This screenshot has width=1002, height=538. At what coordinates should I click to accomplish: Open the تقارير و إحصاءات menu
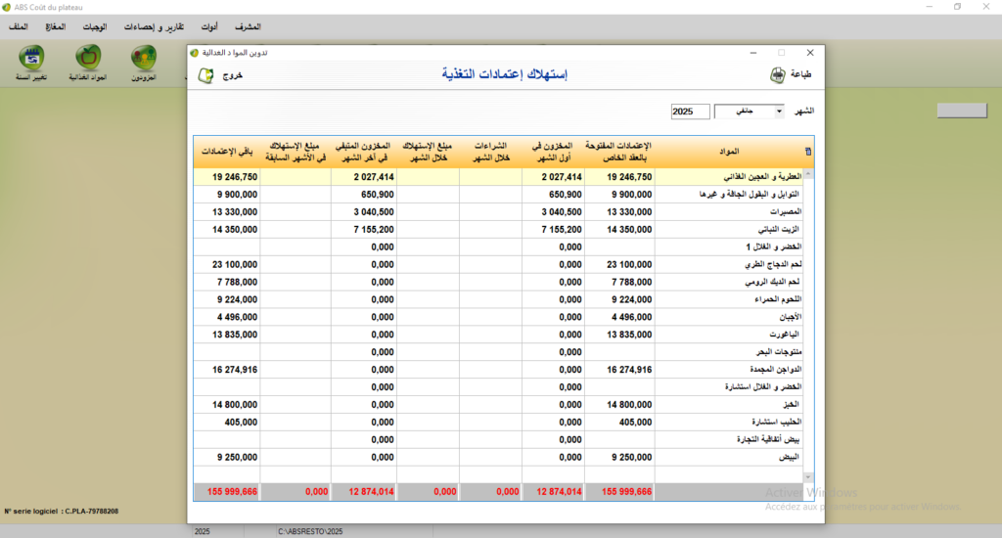pyautogui.click(x=155, y=26)
